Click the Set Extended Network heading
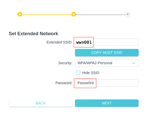Viewport: 157px width, 115px height. (33, 34)
